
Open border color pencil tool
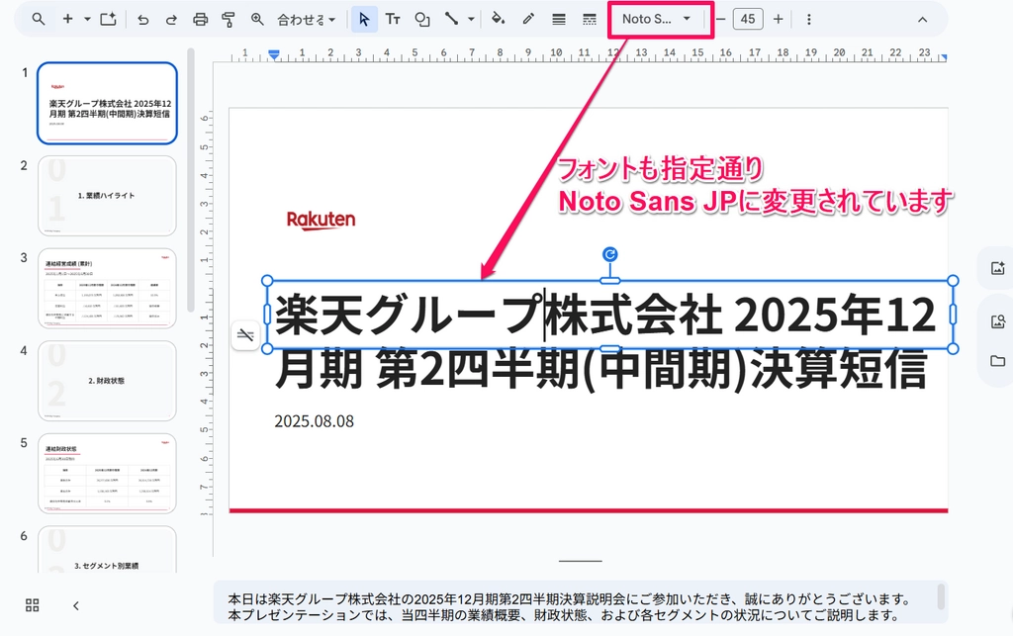pyautogui.click(x=528, y=20)
